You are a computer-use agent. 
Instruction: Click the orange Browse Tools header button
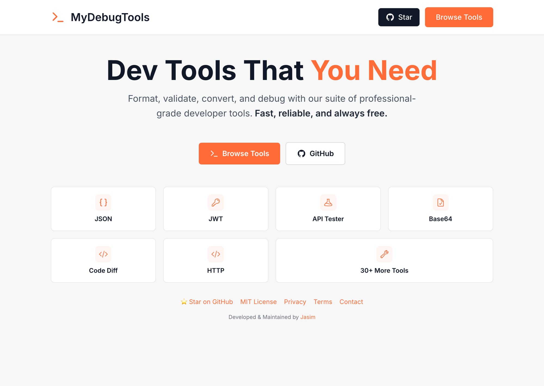click(459, 17)
